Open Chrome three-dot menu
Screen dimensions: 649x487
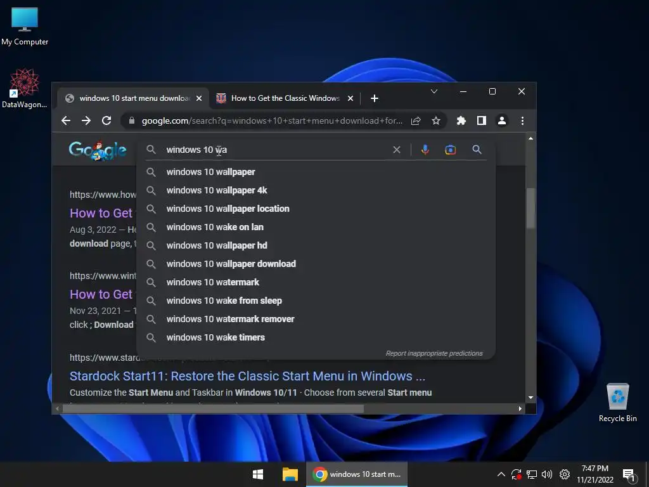click(x=522, y=120)
